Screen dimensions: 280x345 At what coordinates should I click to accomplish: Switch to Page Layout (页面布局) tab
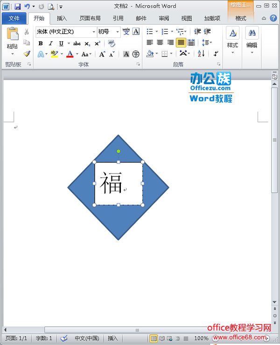click(x=90, y=18)
